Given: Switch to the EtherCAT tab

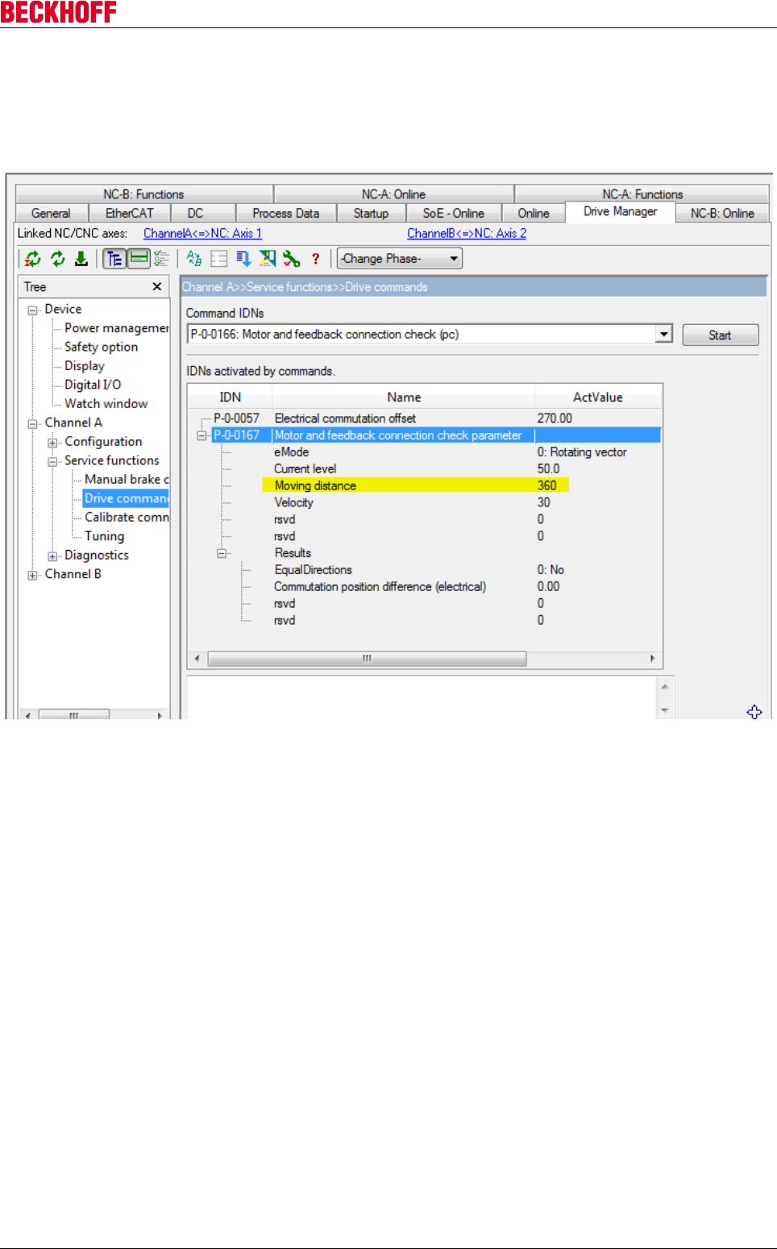Looking at the screenshot, I should click(129, 214).
